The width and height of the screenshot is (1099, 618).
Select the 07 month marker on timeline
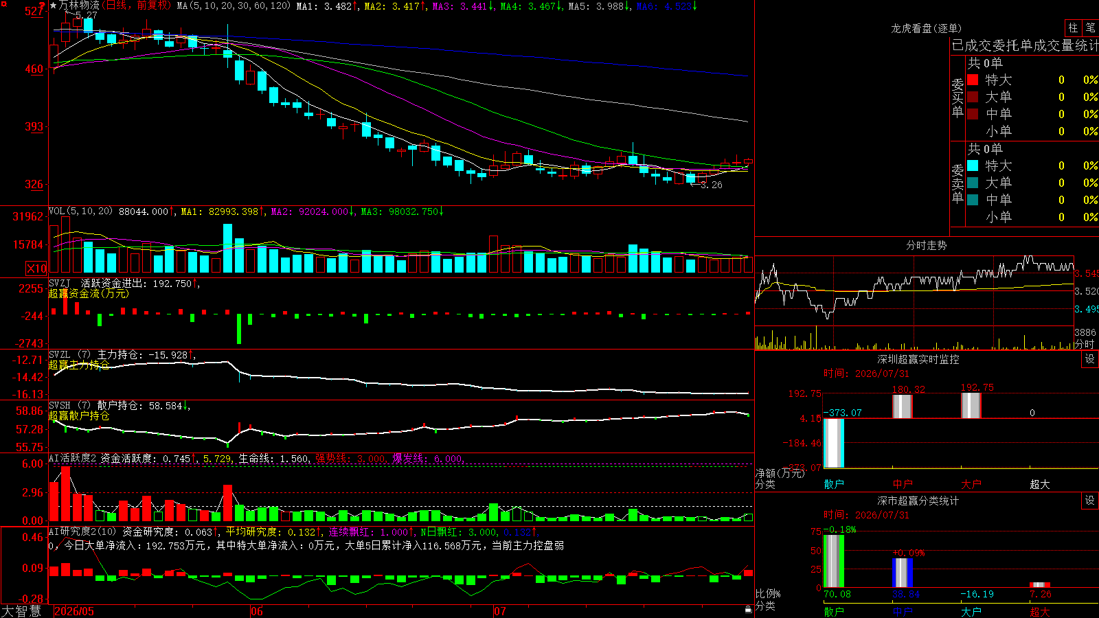(500, 611)
